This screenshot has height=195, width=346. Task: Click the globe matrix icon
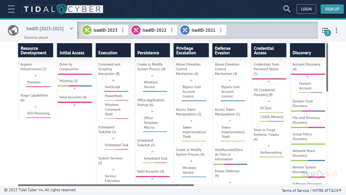(x=13, y=30)
